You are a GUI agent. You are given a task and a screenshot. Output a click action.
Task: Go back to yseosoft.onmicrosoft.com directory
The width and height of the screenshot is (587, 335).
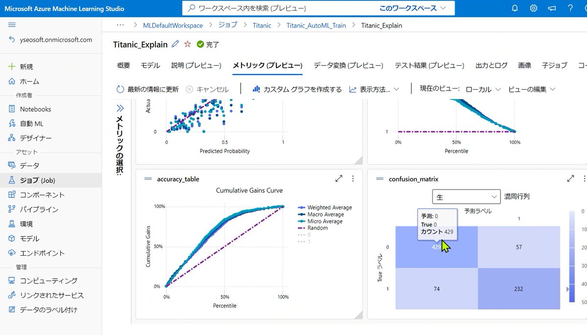click(x=50, y=40)
